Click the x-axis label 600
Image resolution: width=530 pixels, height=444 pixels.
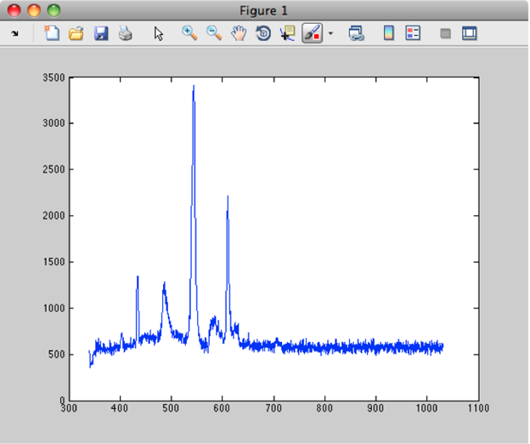click(222, 408)
